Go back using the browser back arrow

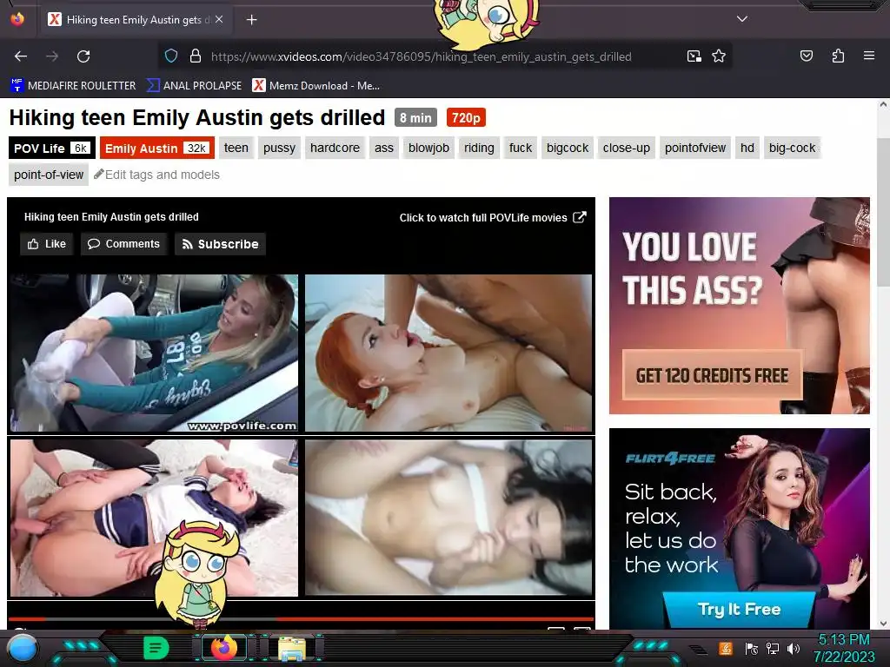point(21,56)
